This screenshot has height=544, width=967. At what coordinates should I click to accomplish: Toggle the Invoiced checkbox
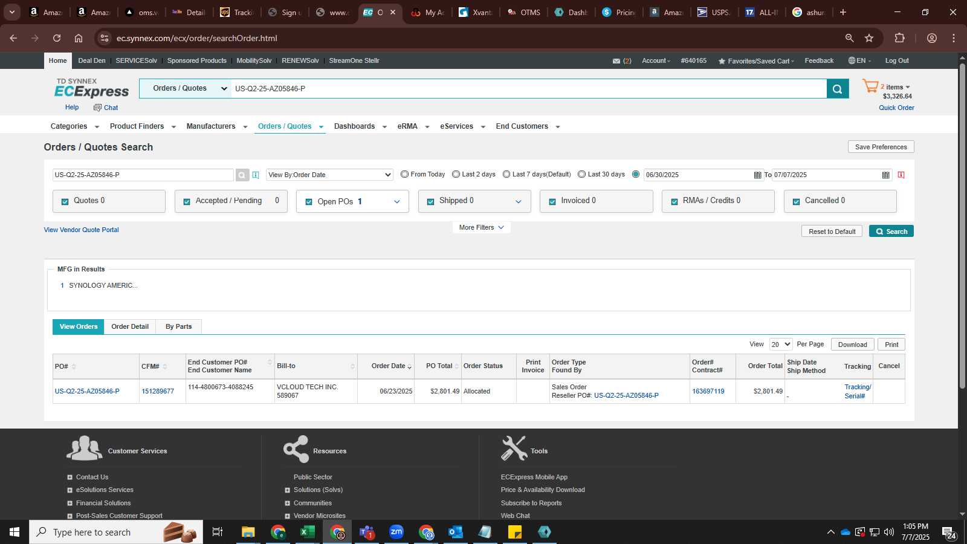[552, 202]
